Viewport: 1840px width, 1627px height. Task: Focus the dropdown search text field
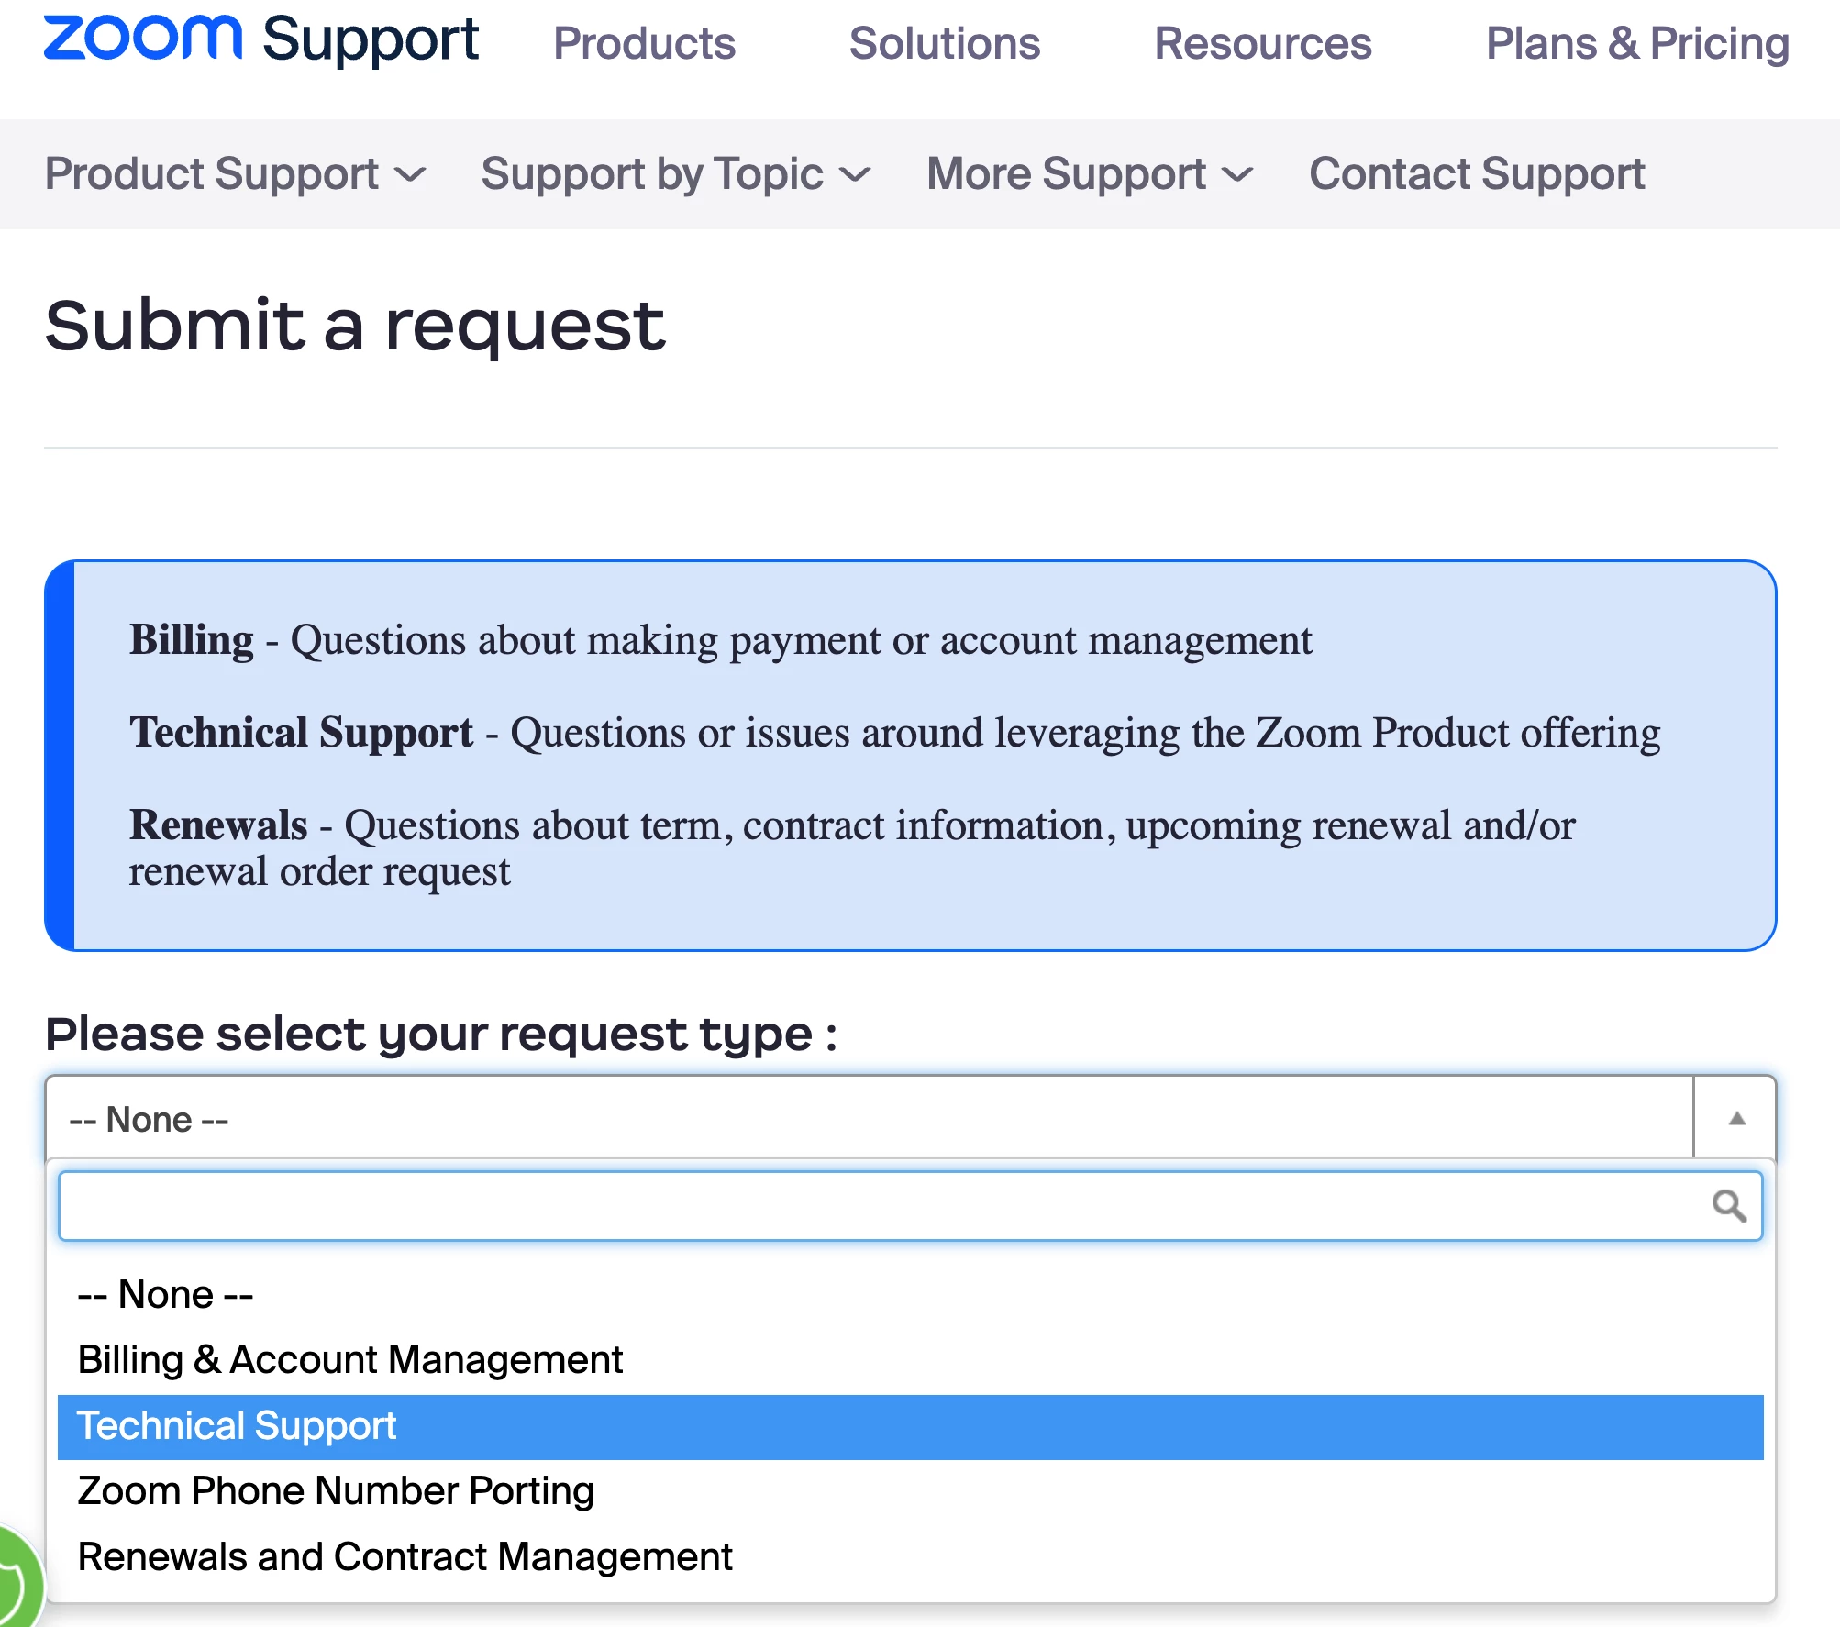(881, 1205)
